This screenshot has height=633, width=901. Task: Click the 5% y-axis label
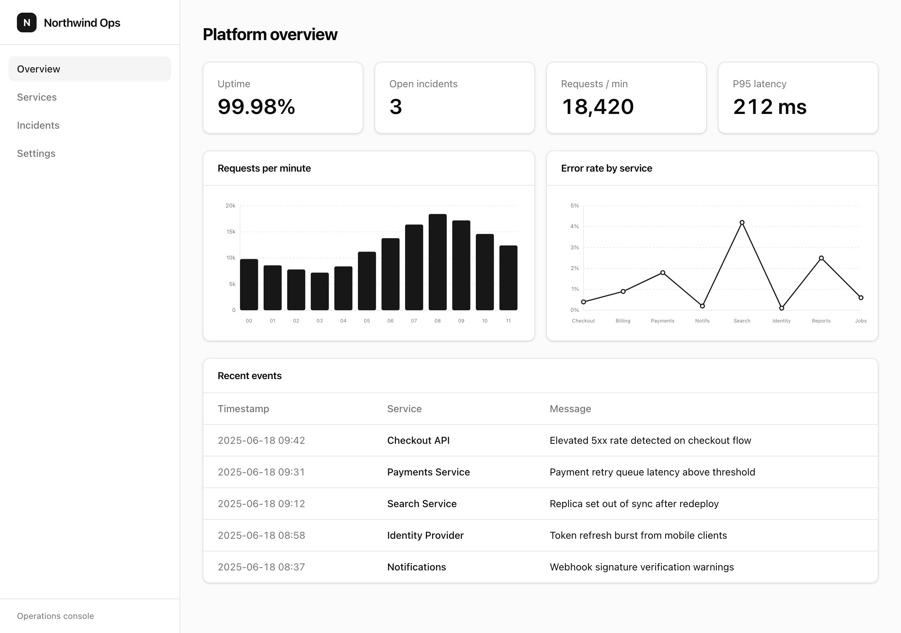574,205
